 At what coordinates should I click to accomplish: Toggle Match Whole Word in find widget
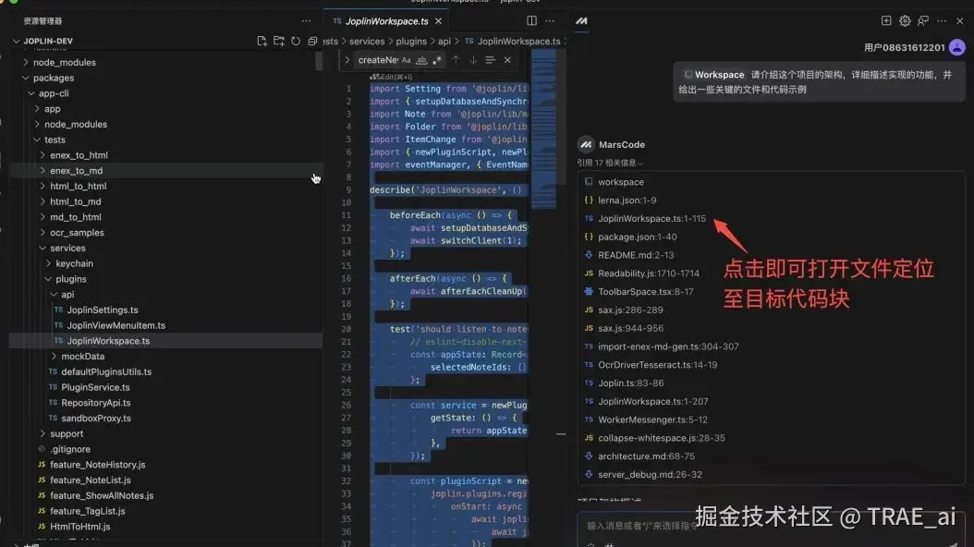(421, 60)
